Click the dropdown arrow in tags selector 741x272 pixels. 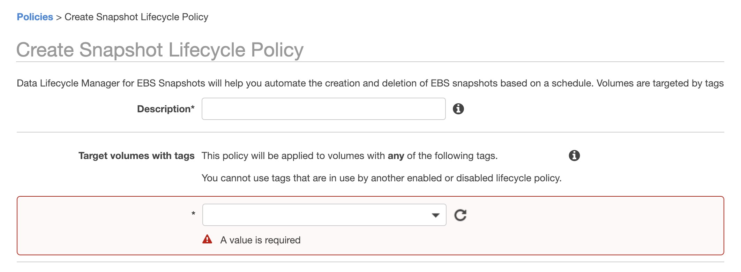pyautogui.click(x=435, y=215)
